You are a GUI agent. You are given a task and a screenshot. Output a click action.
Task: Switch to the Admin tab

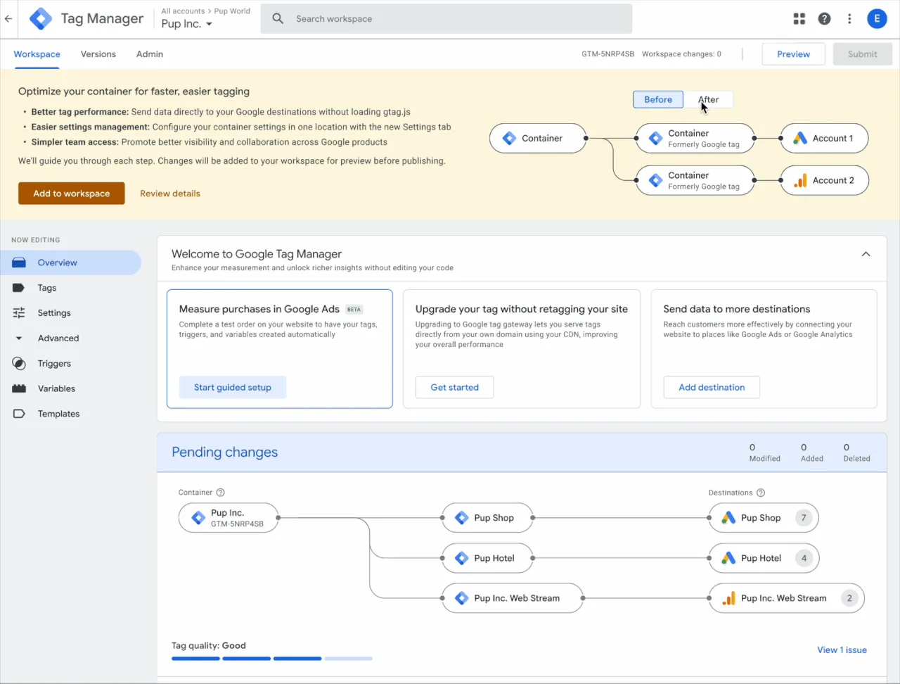pos(150,54)
